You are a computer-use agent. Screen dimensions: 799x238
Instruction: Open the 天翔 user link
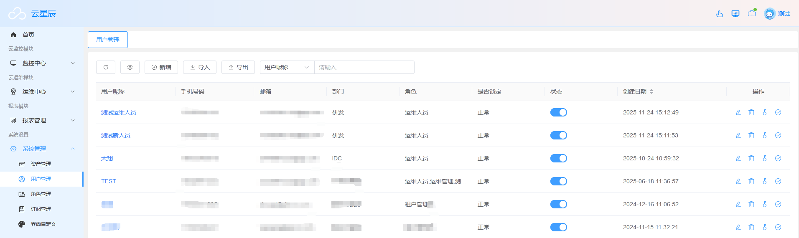107,158
